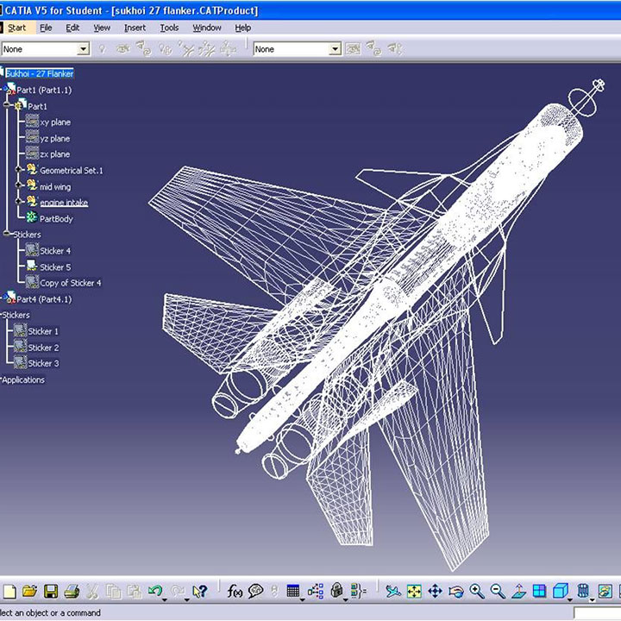This screenshot has height=621, width=621.
Task: Open the left None dropdown arrow
Action: pyautogui.click(x=83, y=49)
